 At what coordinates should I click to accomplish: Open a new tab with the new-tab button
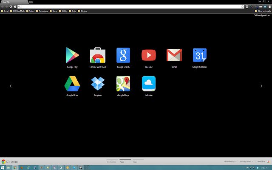click(x=31, y=2)
